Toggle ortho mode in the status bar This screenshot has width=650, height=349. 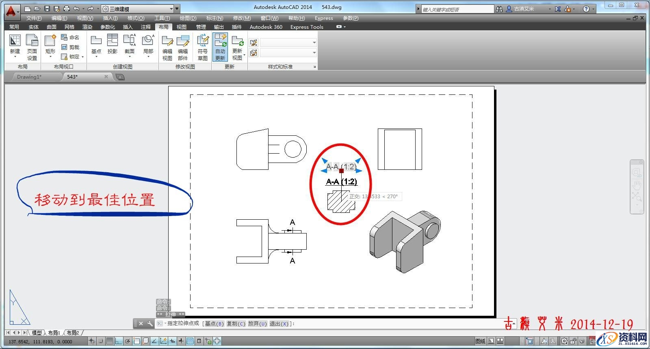point(118,341)
